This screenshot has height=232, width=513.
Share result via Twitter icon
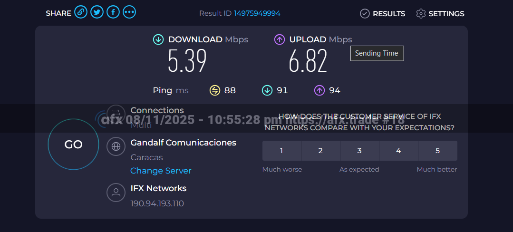97,13
